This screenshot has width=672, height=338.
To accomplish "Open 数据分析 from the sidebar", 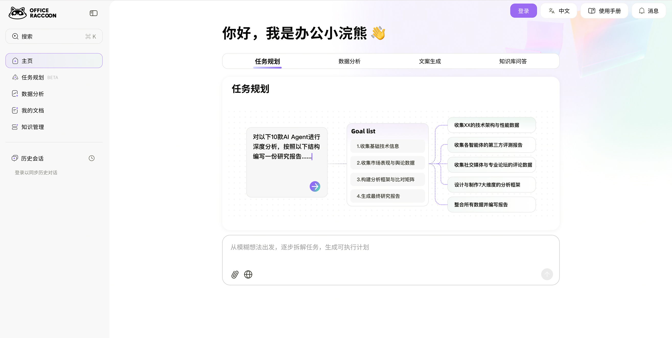I will [x=32, y=94].
